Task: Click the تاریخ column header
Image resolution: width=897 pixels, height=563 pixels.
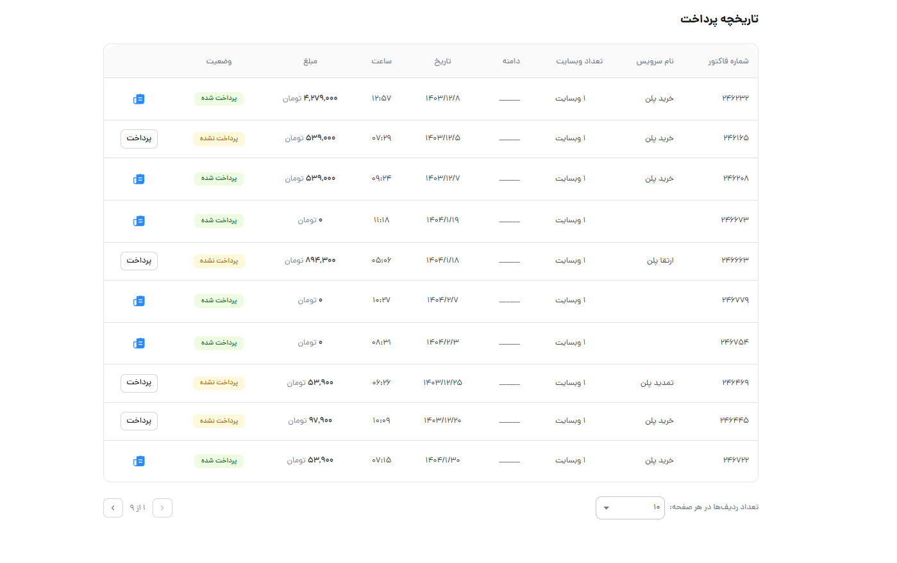Action: pyautogui.click(x=442, y=61)
